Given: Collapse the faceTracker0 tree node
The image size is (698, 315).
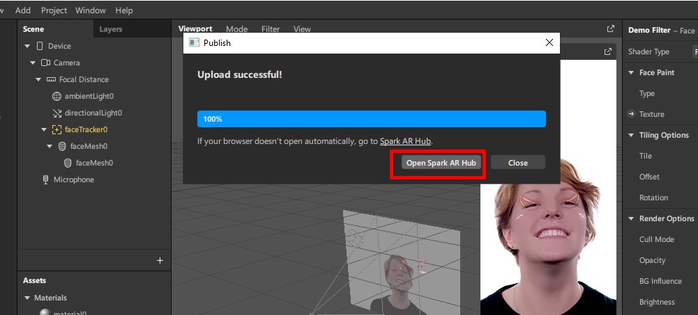Looking at the screenshot, I should click(x=44, y=129).
